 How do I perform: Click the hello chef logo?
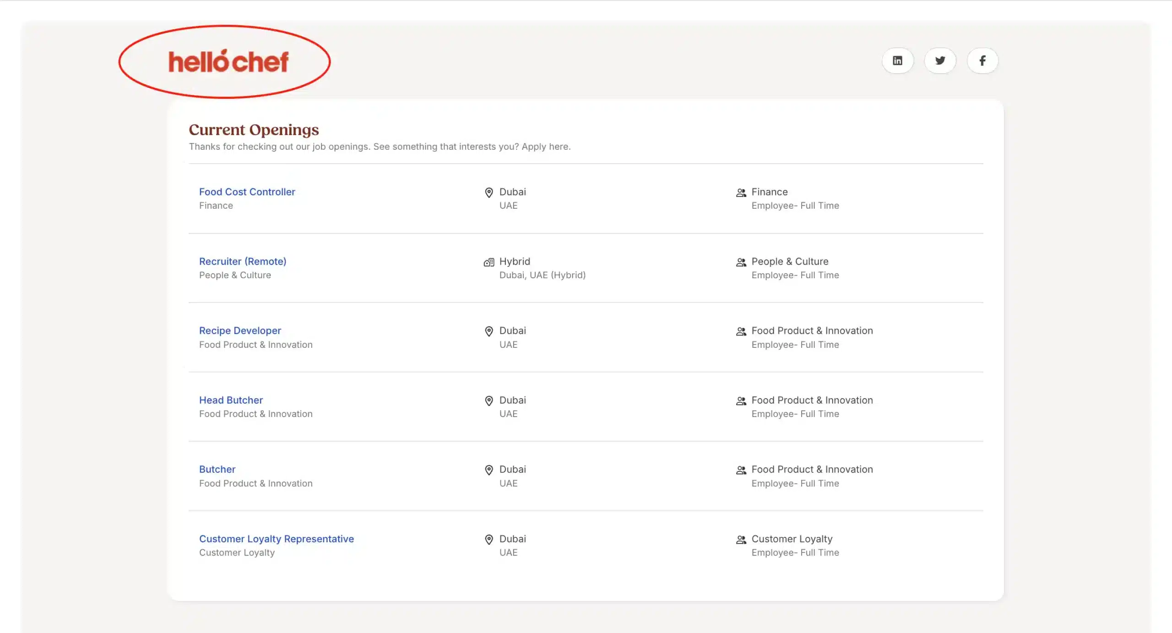click(228, 62)
